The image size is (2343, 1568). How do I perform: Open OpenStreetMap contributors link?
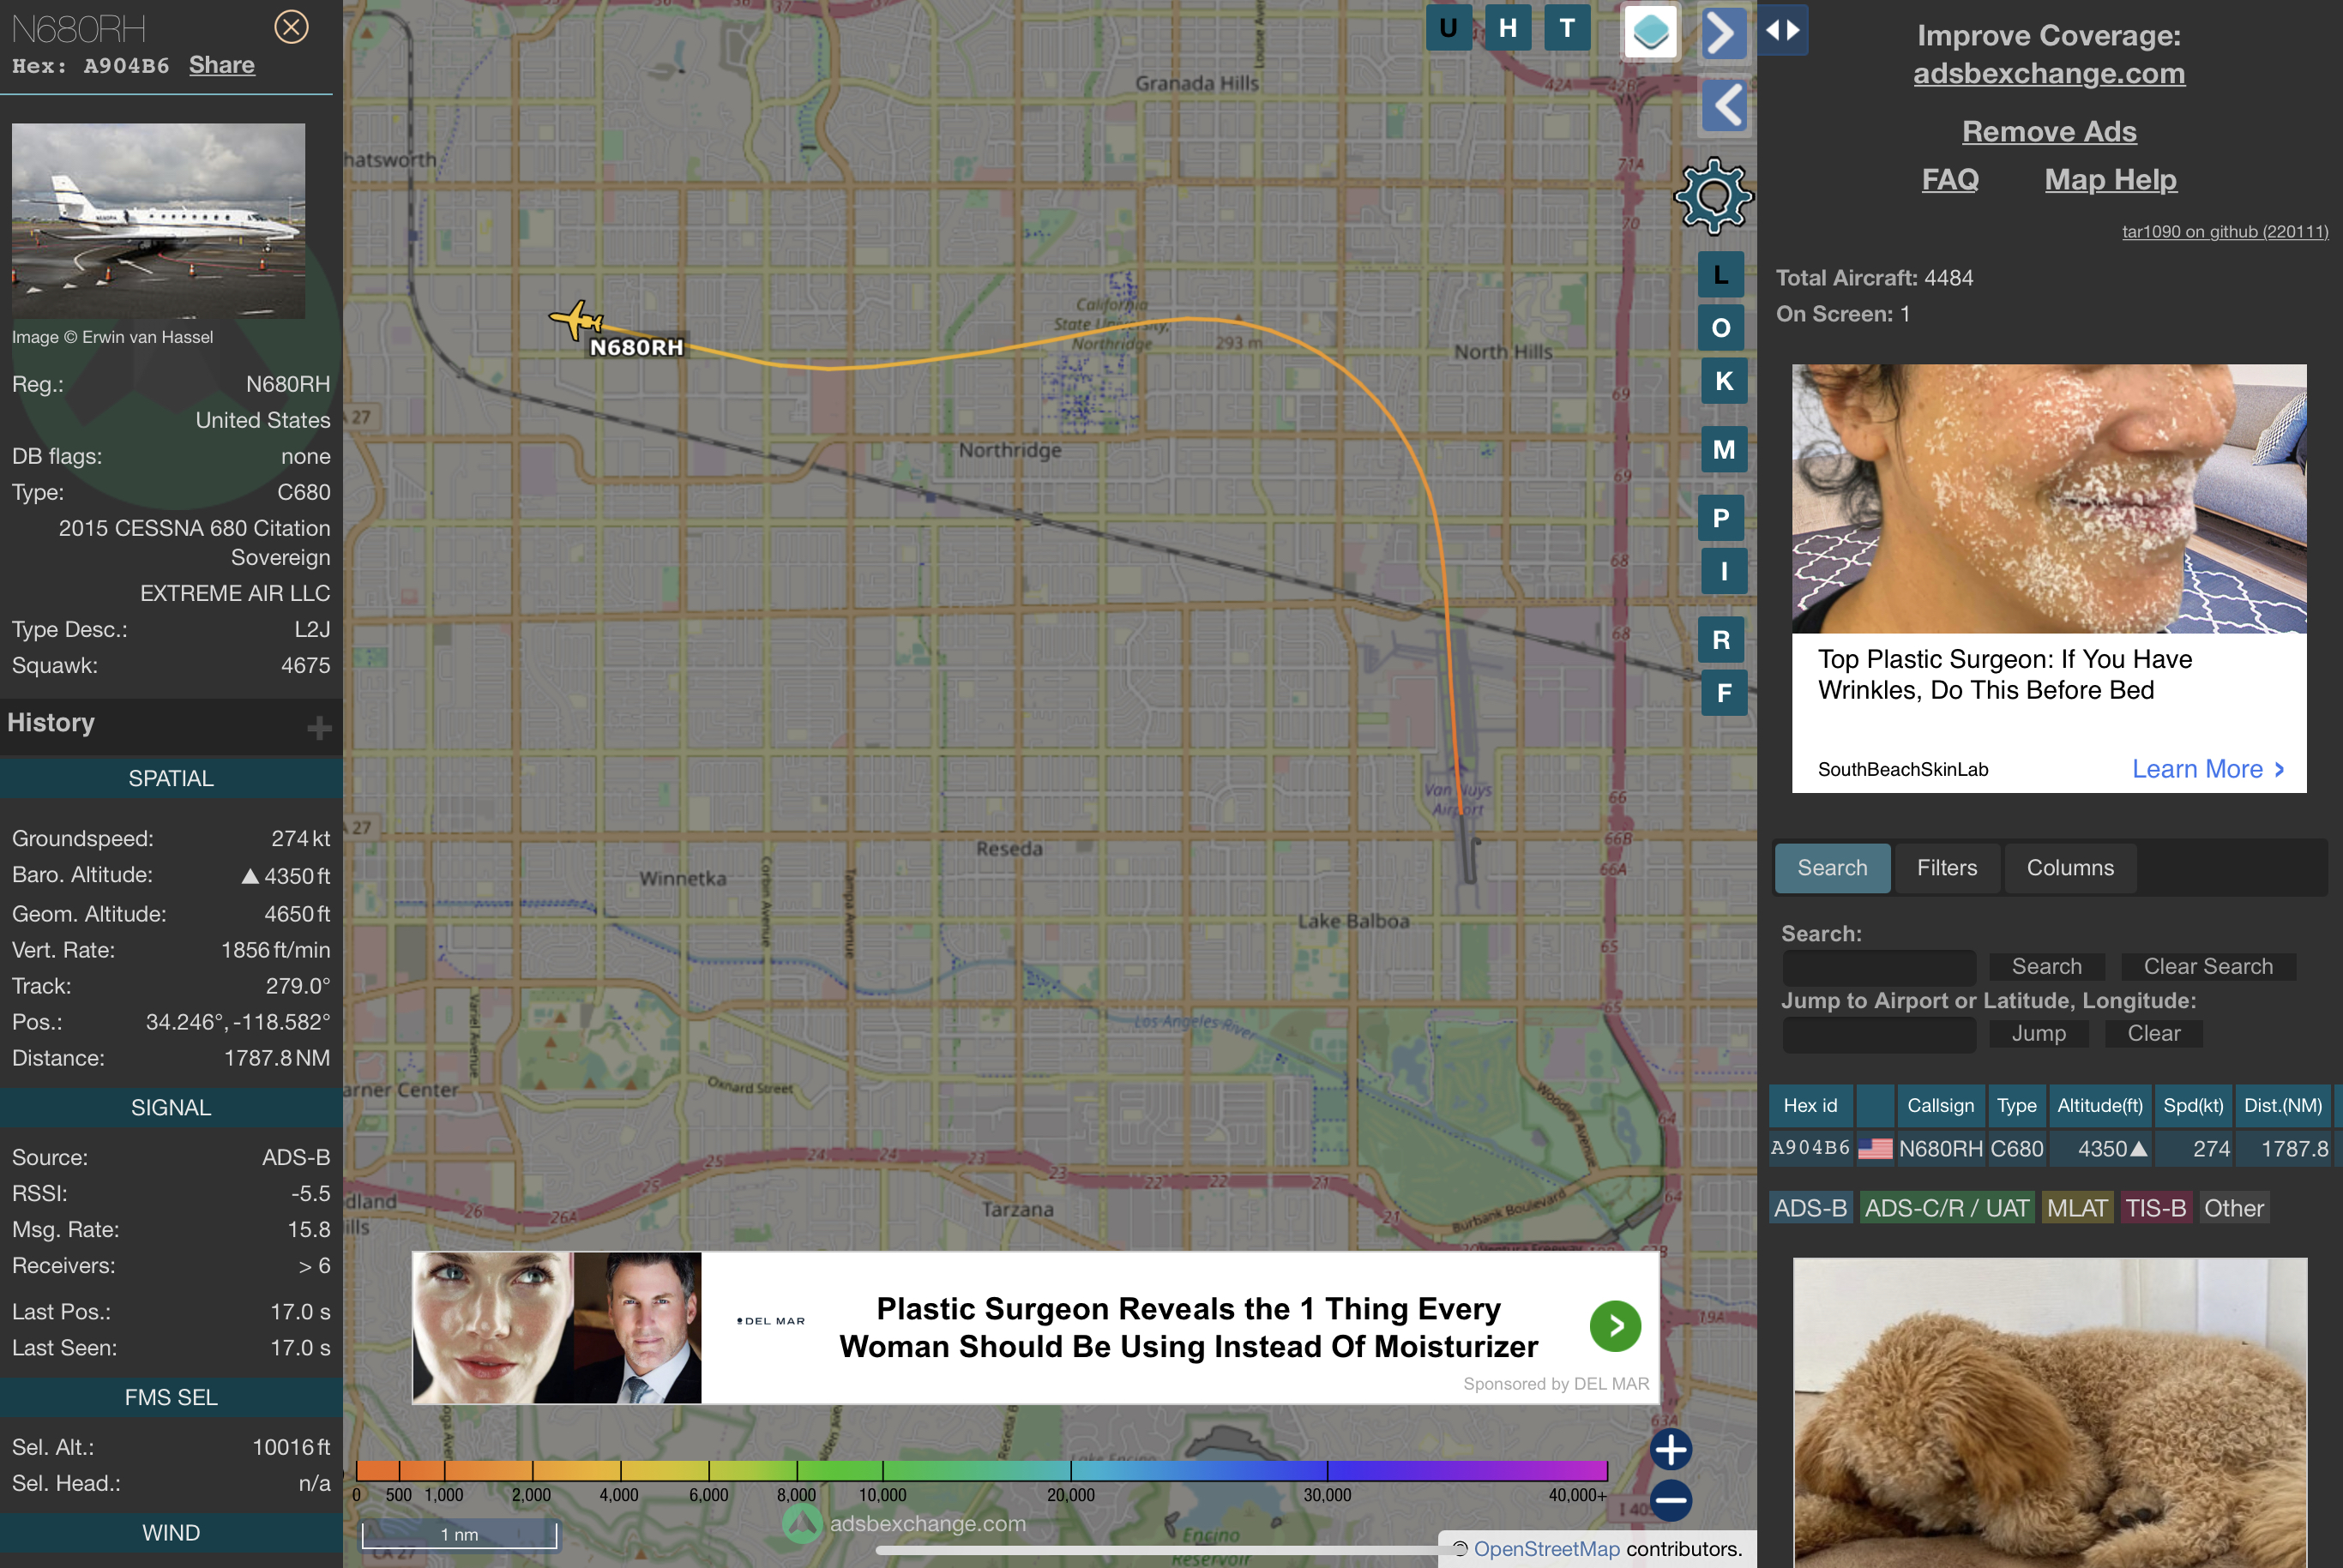coord(1545,1549)
